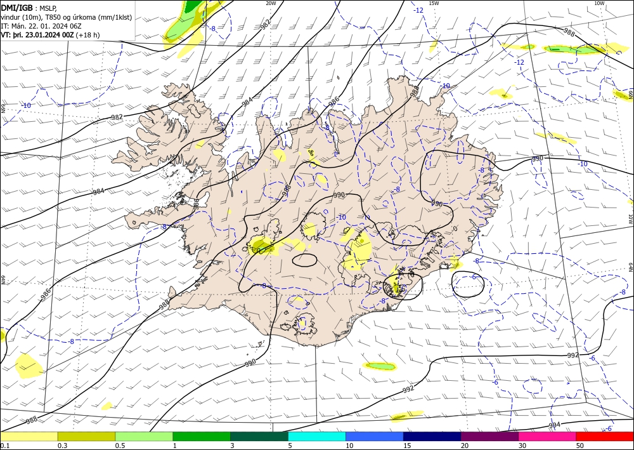Click the pink 30–50 legend swatch

tap(548, 436)
